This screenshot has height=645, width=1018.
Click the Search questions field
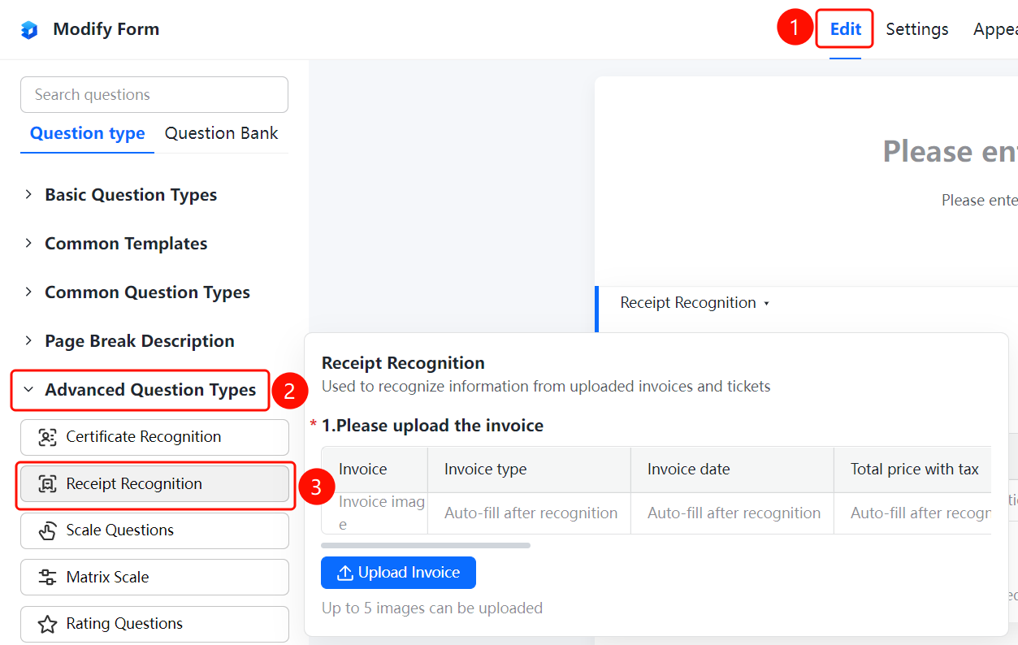[154, 95]
